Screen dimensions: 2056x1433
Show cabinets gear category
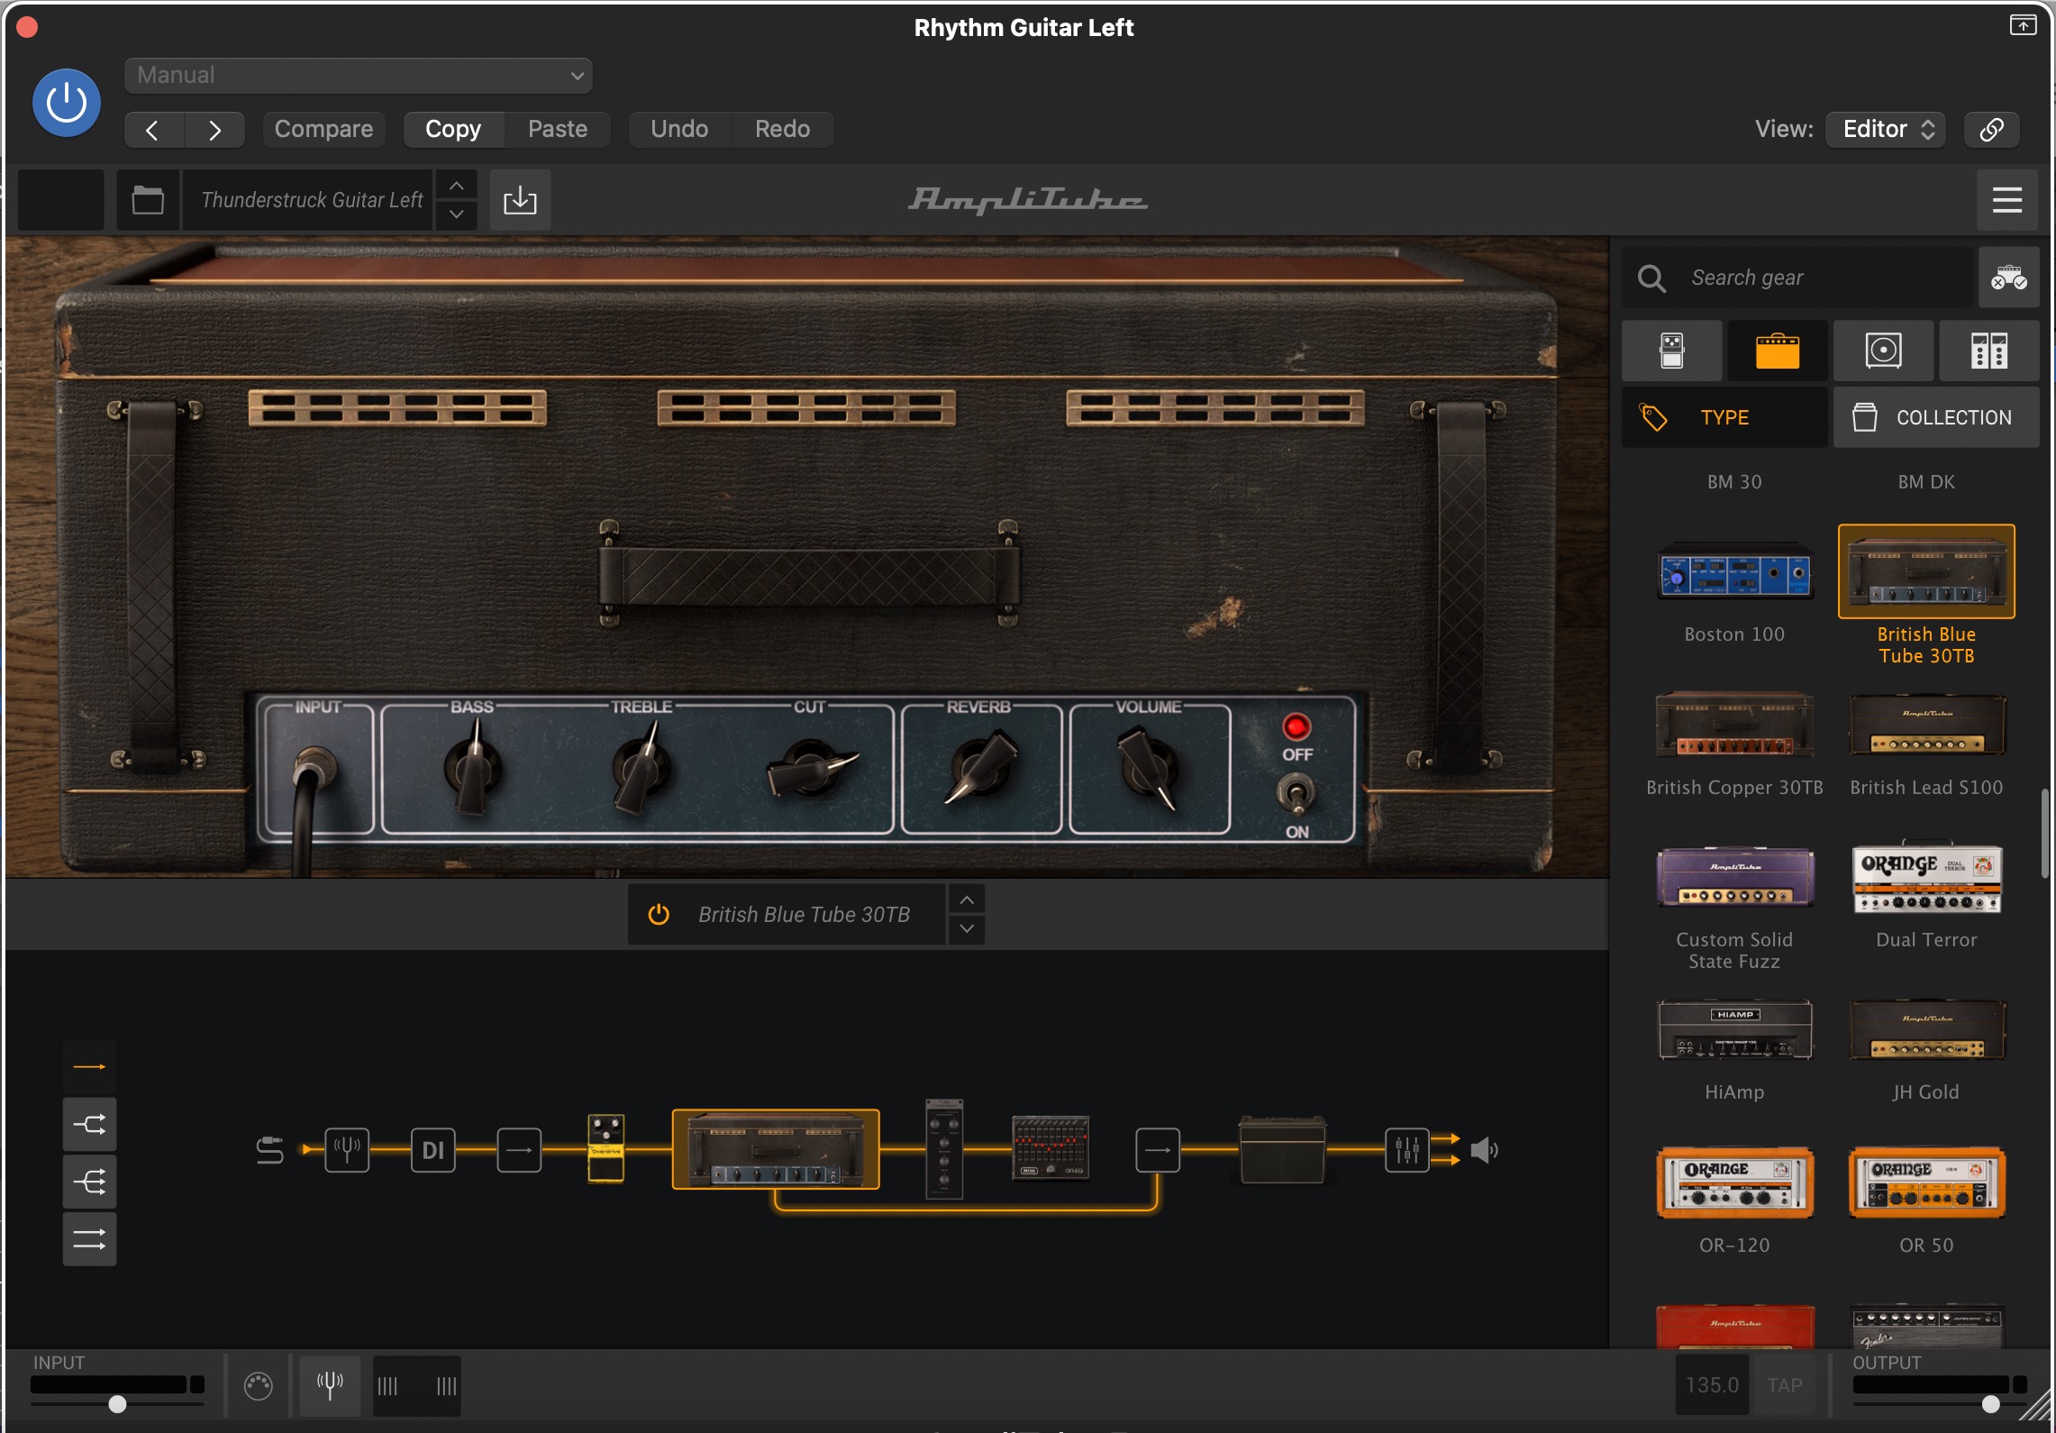tap(1883, 351)
